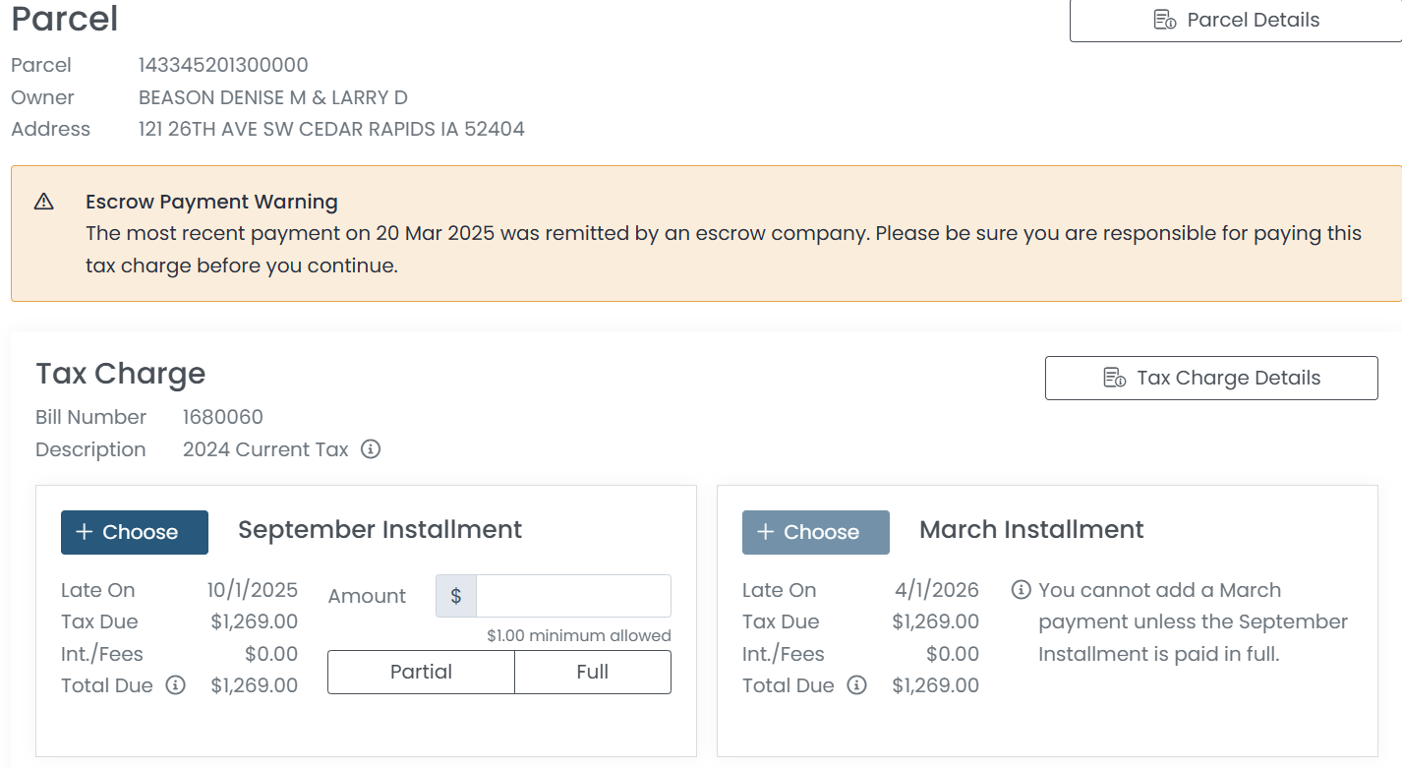Focus the Amount input field

[x=572, y=596]
